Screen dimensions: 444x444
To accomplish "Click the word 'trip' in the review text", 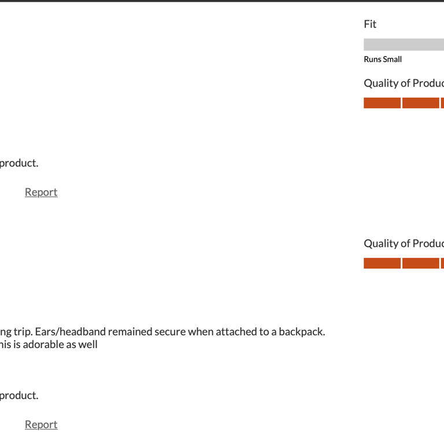I will coord(23,332).
